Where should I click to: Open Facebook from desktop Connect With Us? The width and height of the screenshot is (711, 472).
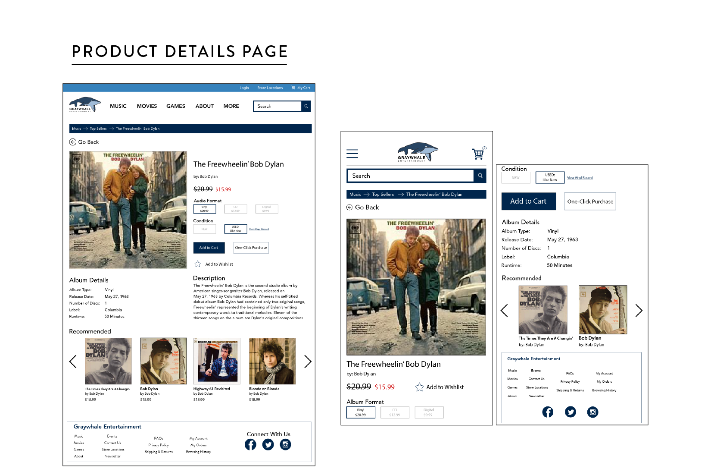point(250,444)
